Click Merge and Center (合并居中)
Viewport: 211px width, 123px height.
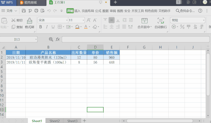click(x=145, y=24)
